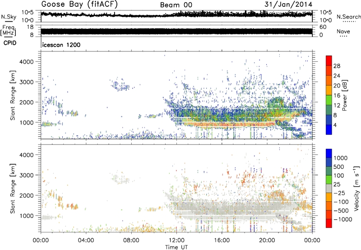Select the 'N.Sky' legend label
The image size is (361, 250).
coord(9,17)
